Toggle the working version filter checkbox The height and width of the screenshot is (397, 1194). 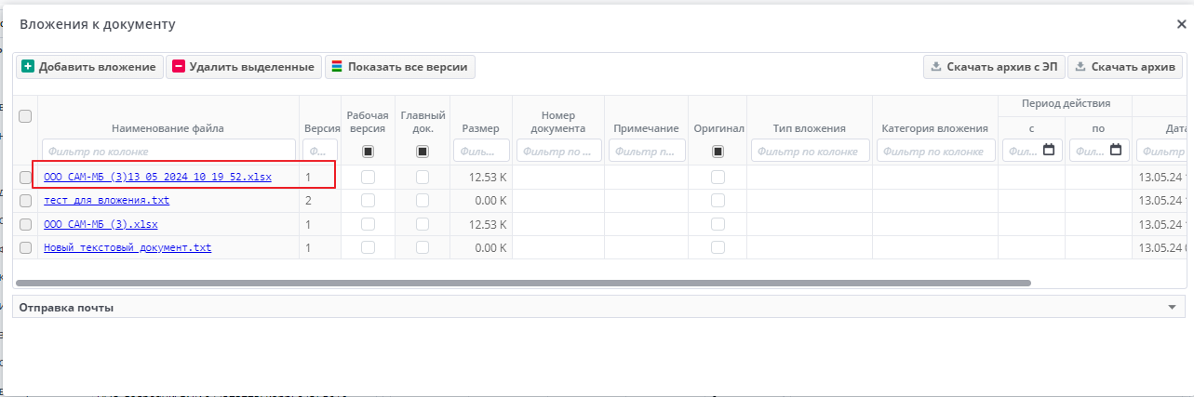[368, 151]
